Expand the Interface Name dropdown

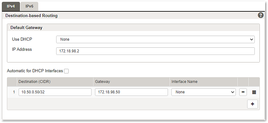[x=204, y=92]
